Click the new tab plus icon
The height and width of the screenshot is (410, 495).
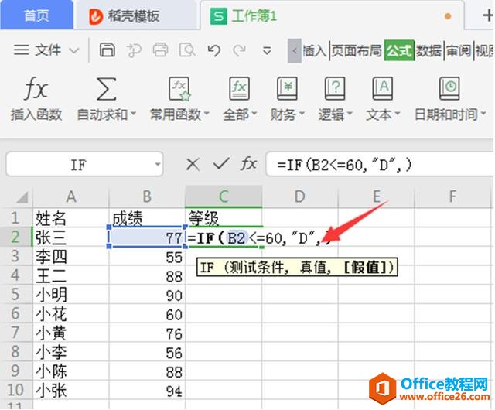point(488,15)
